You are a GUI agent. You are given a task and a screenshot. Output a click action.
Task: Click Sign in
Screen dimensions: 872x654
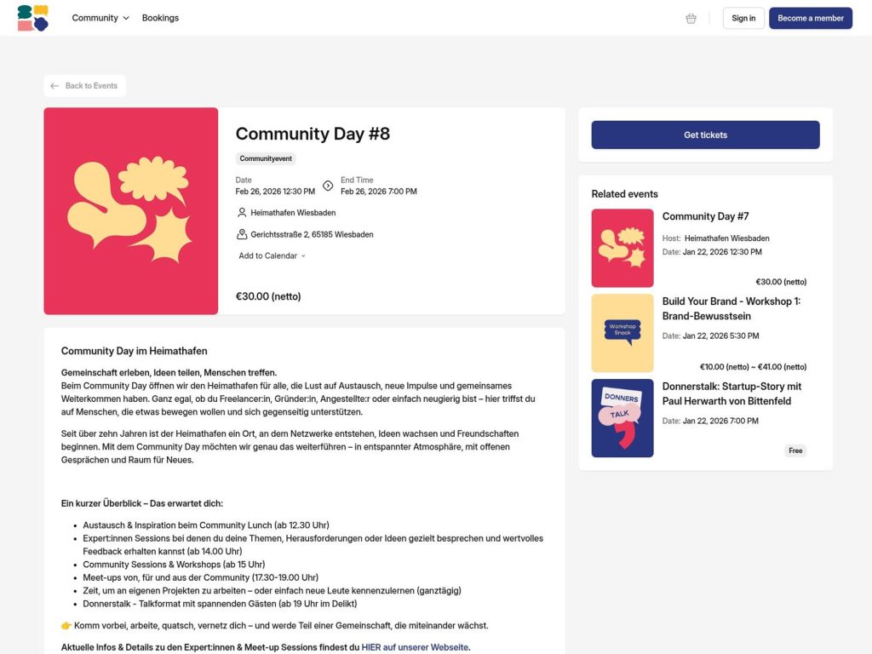(x=743, y=18)
